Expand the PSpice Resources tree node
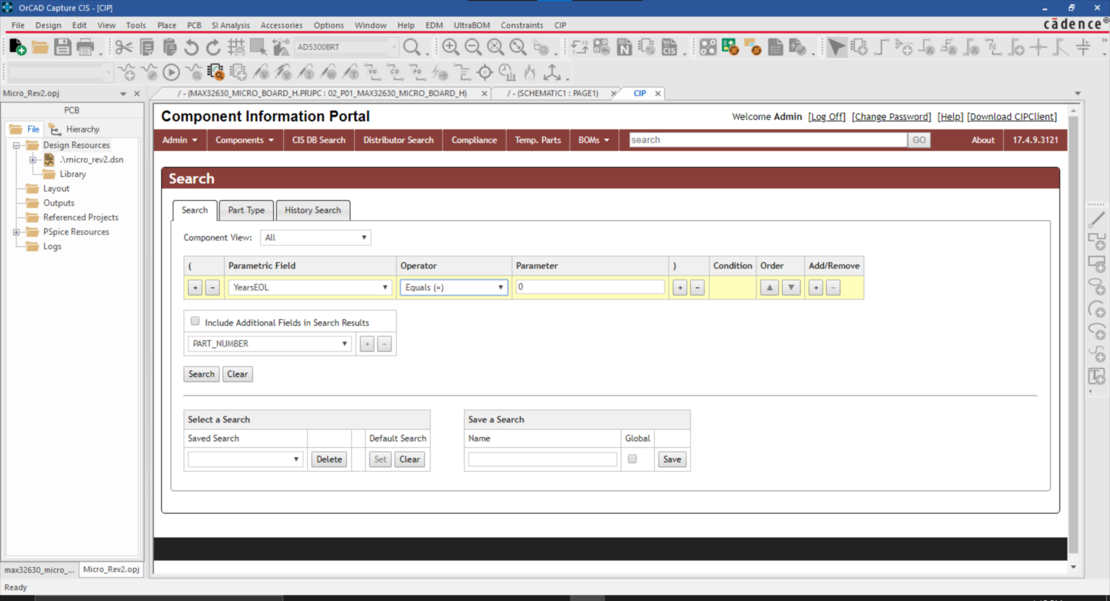Image resolution: width=1110 pixels, height=601 pixels. [16, 232]
